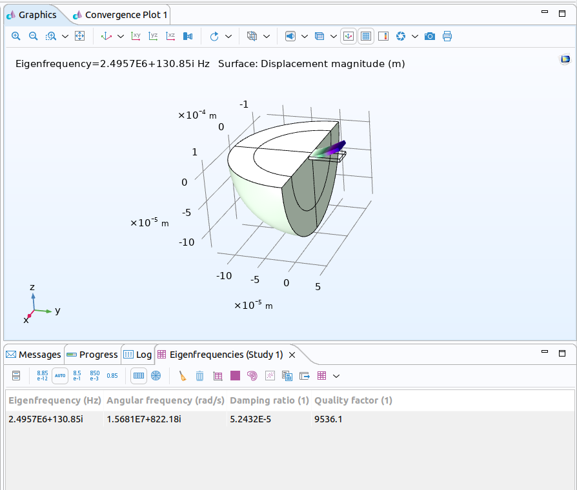Image resolution: width=577 pixels, height=490 pixels.
Task: Switch to the XY view
Action: [136, 36]
